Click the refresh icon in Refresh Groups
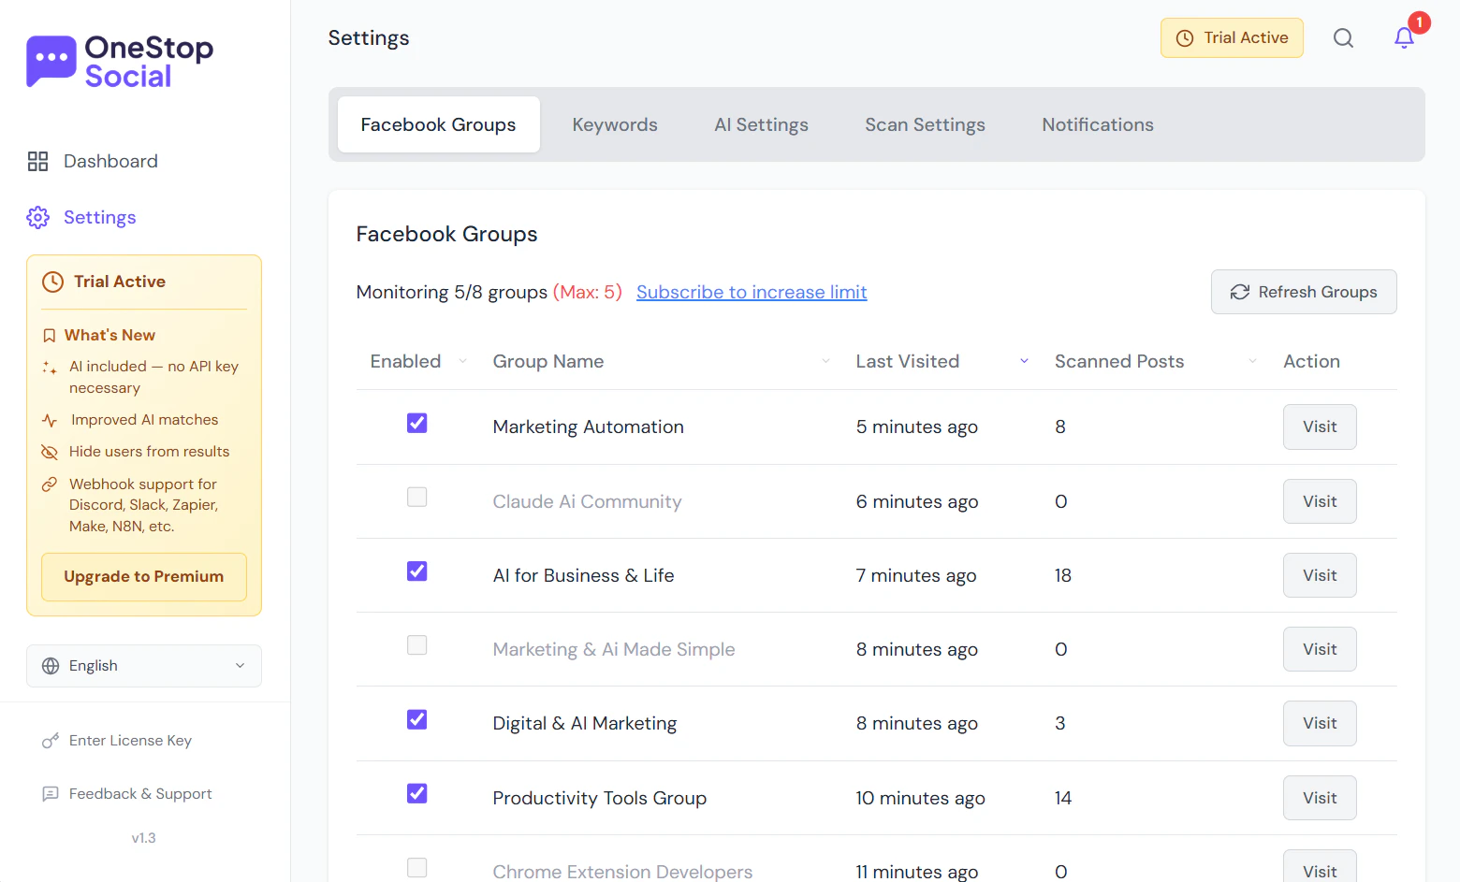This screenshot has height=882, width=1460. pos(1240,292)
